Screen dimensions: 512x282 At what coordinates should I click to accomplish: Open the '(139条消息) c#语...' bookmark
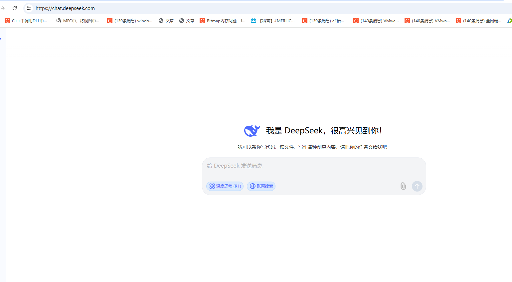(x=323, y=21)
